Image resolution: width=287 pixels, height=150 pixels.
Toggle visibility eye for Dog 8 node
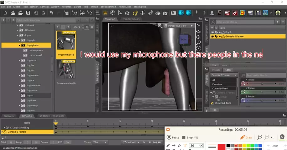(x=212, y=32)
